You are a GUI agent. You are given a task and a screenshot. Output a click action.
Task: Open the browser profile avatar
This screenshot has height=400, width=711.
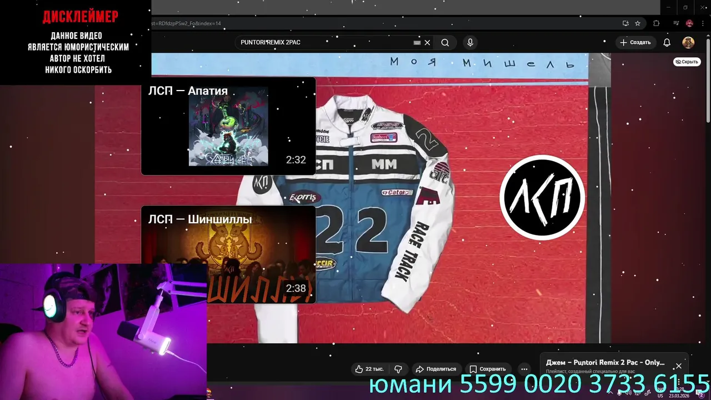[x=689, y=23]
